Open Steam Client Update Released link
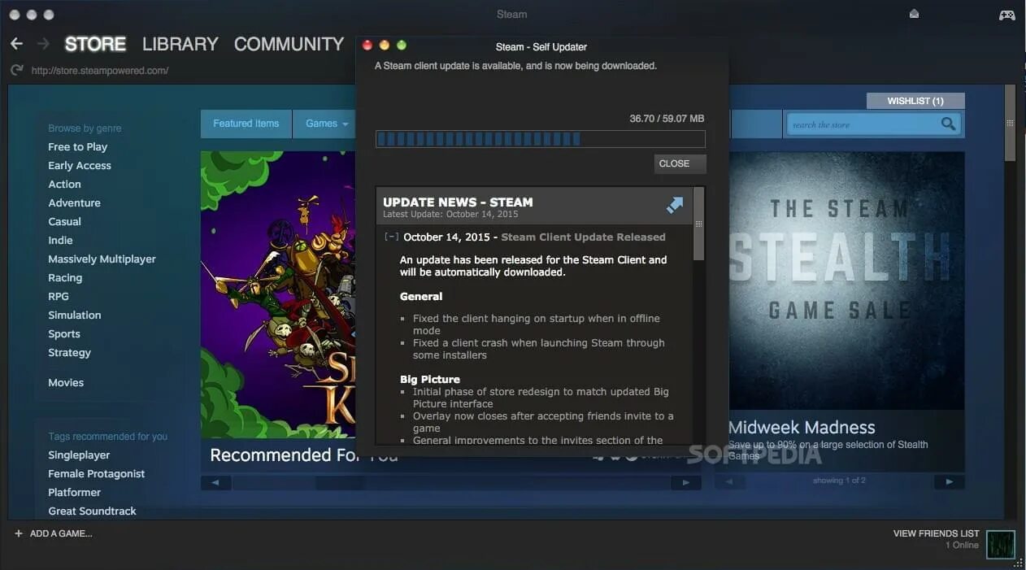Screen dimensions: 1026x570 583,237
